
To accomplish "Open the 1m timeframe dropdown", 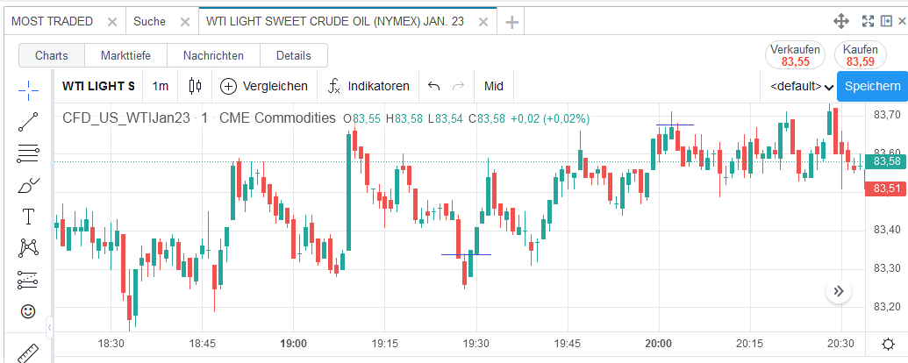I will 161,86.
